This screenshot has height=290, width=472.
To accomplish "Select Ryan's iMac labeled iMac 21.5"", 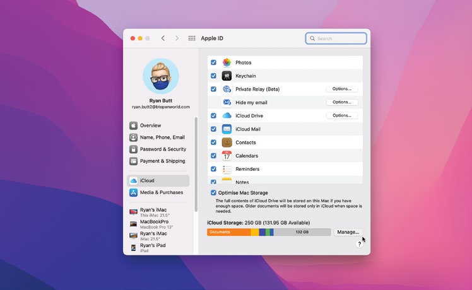I will pyautogui.click(x=158, y=236).
